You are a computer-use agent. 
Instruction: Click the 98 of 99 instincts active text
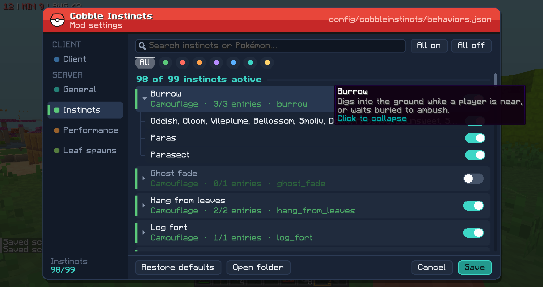(199, 79)
